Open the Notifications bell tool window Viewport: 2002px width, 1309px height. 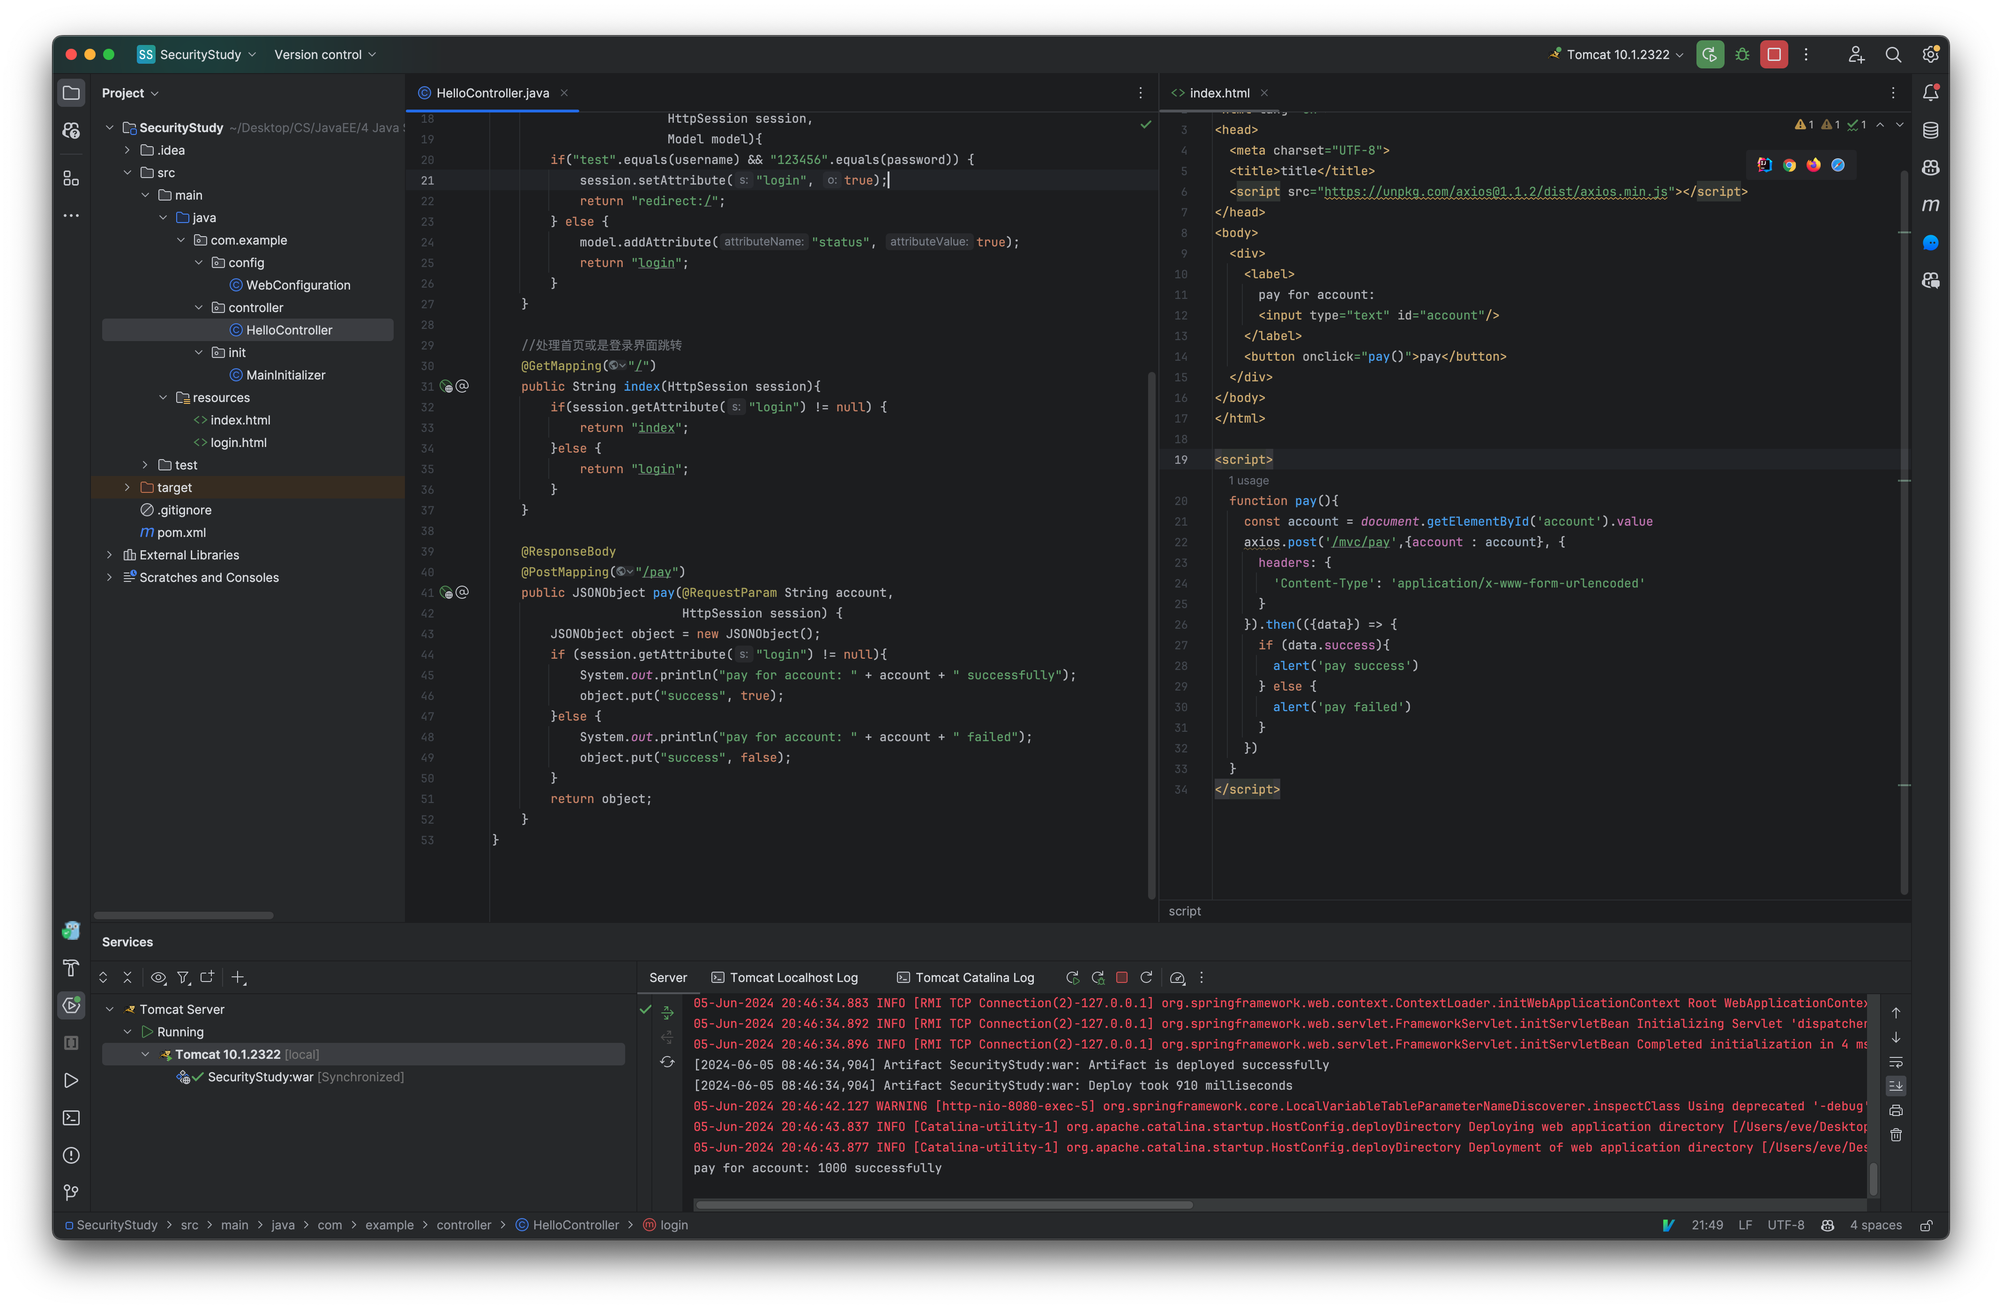[x=1930, y=93]
